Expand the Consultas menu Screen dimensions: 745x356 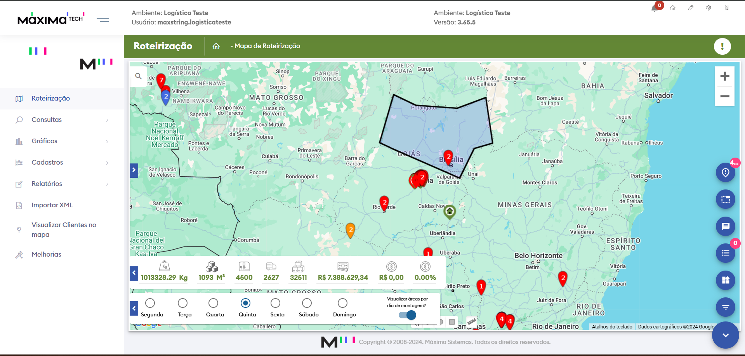[x=62, y=120]
